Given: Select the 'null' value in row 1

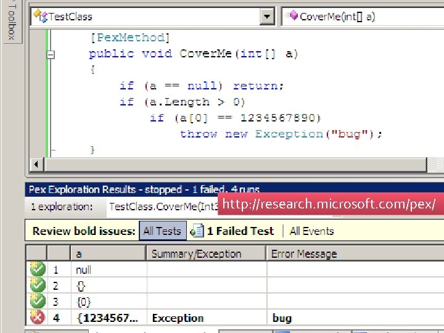Looking at the screenshot, I should [x=83, y=270].
